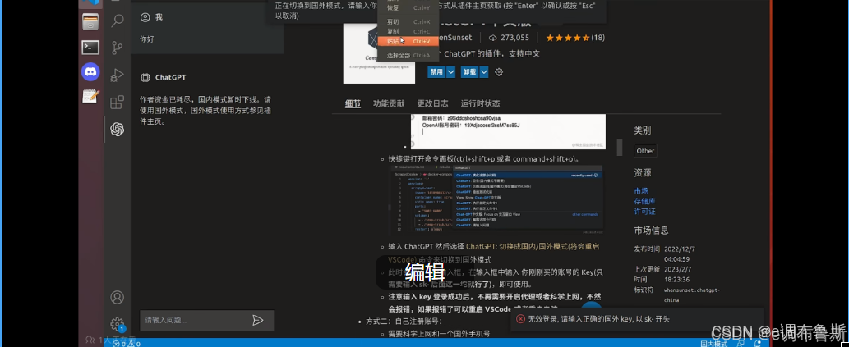Click the 禁用 button
Viewport: 849px width, 347px height.
436,72
